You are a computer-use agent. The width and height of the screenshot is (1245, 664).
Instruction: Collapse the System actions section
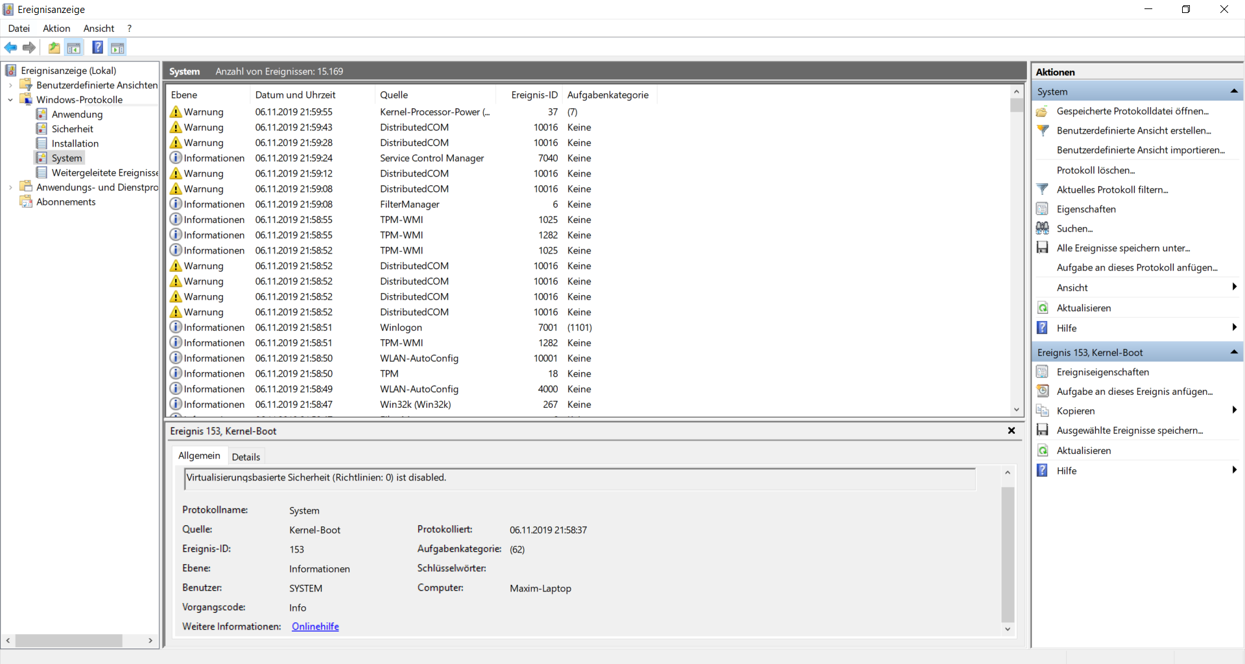point(1234,91)
